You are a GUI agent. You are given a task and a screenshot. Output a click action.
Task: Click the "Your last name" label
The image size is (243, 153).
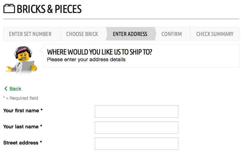[x=22, y=127]
